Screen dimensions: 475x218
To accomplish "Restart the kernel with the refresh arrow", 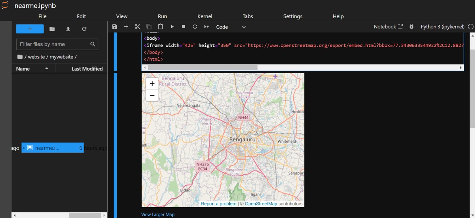I will [195, 27].
